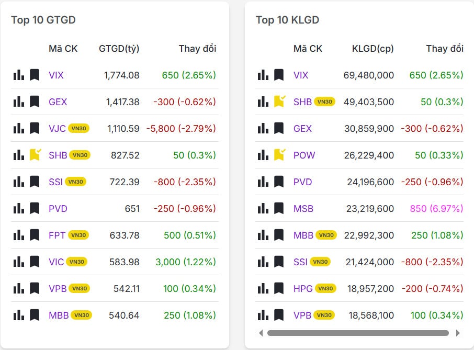Toggle bookmark for VIX in Top 10 GTGD
The width and height of the screenshot is (474, 350).
point(35,75)
